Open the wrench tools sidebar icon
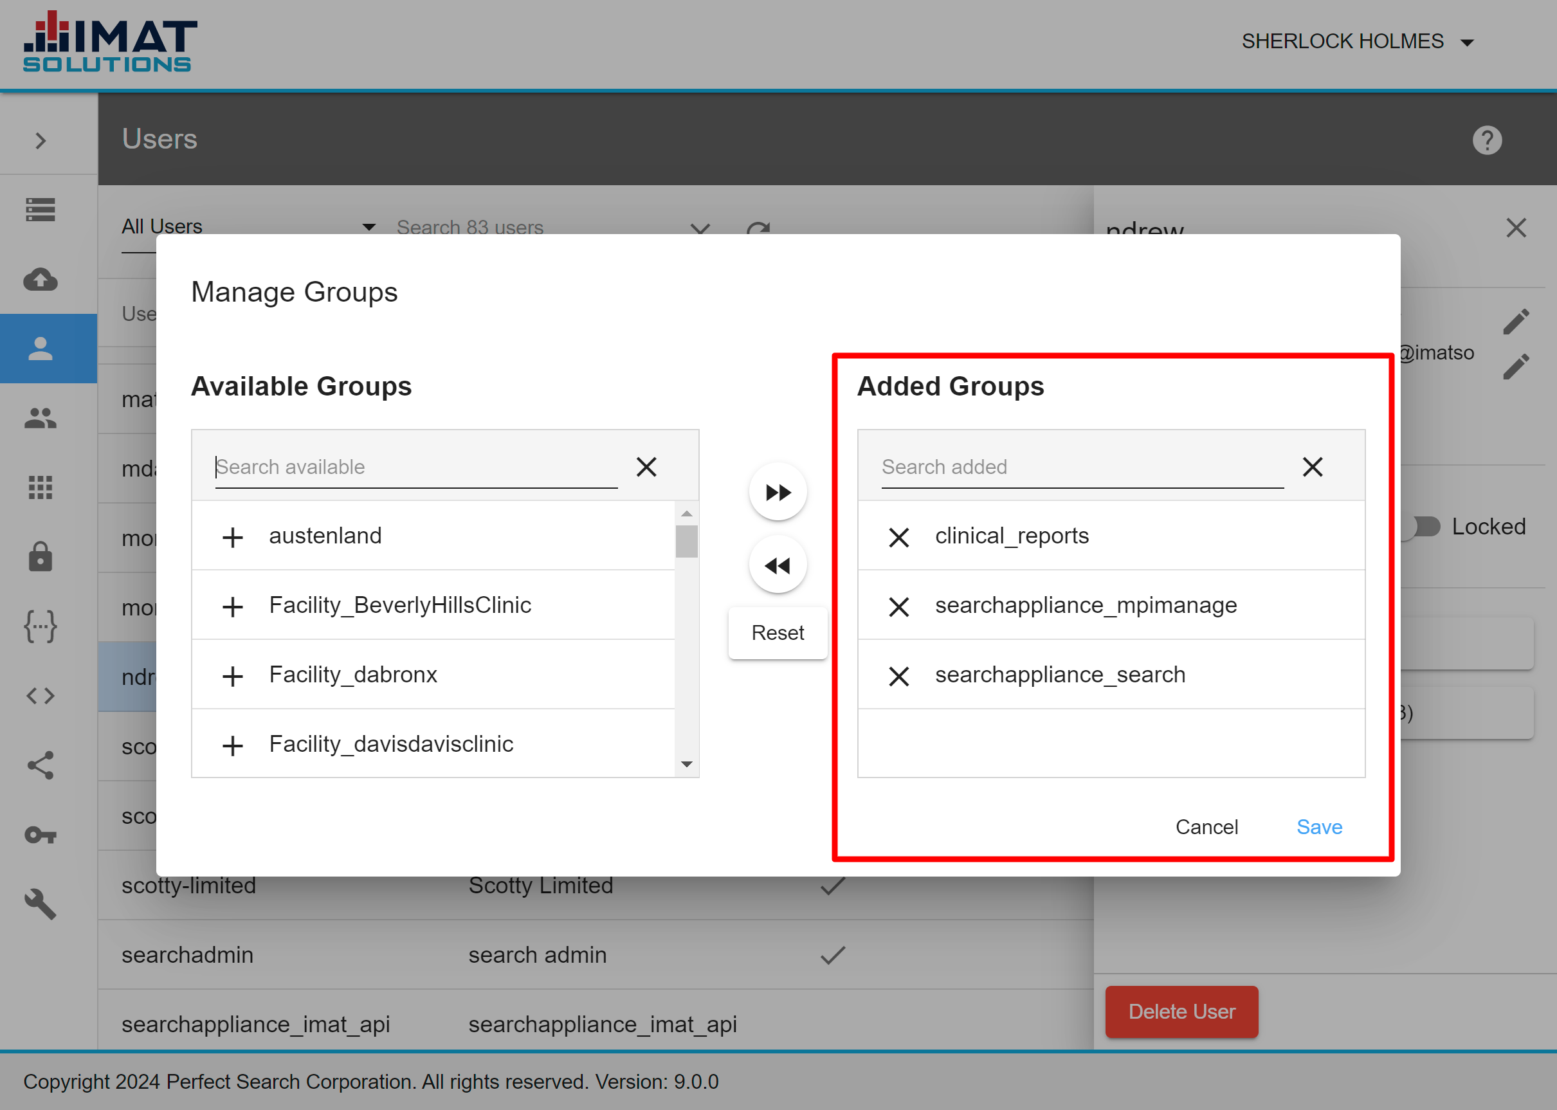Screen dimensions: 1557x1110 coord(41,904)
